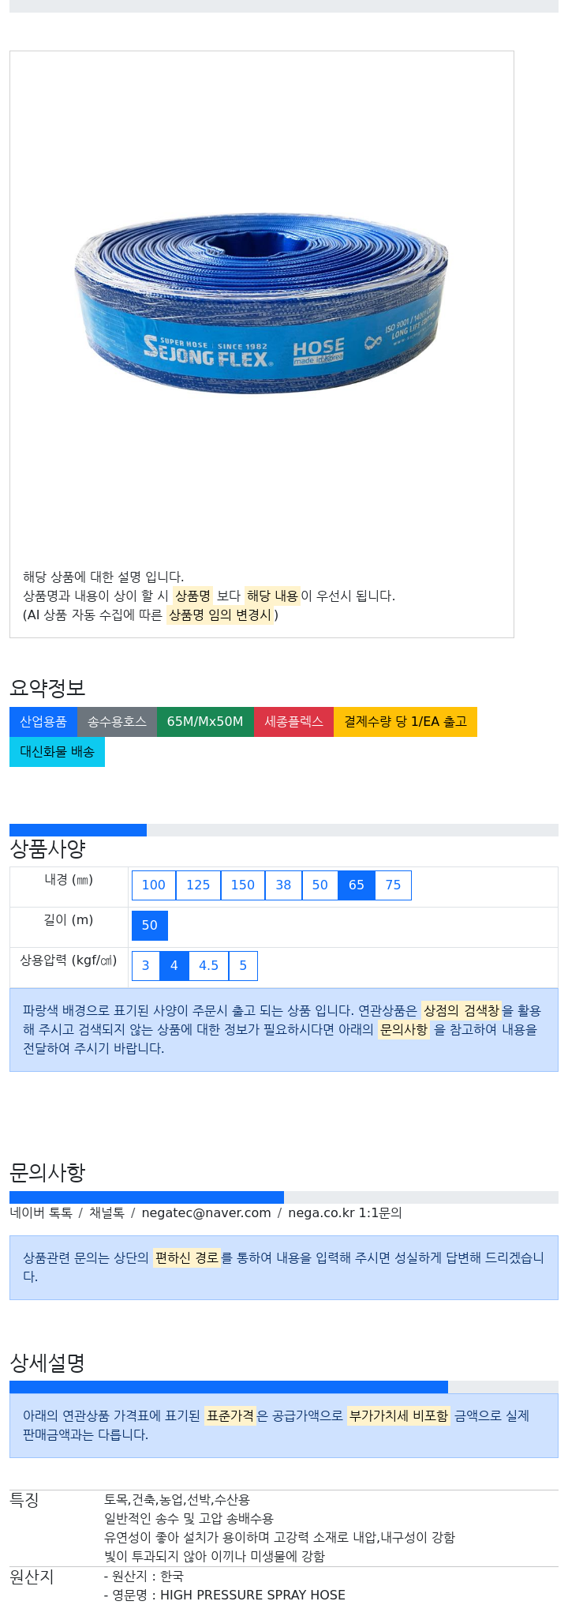This screenshot has width=568, height=1605.
Task: Select working pressure 5 option
Action: [x=243, y=966]
